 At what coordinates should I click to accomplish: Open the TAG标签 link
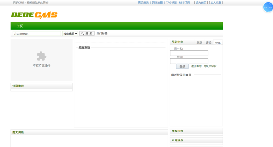point(171,3)
